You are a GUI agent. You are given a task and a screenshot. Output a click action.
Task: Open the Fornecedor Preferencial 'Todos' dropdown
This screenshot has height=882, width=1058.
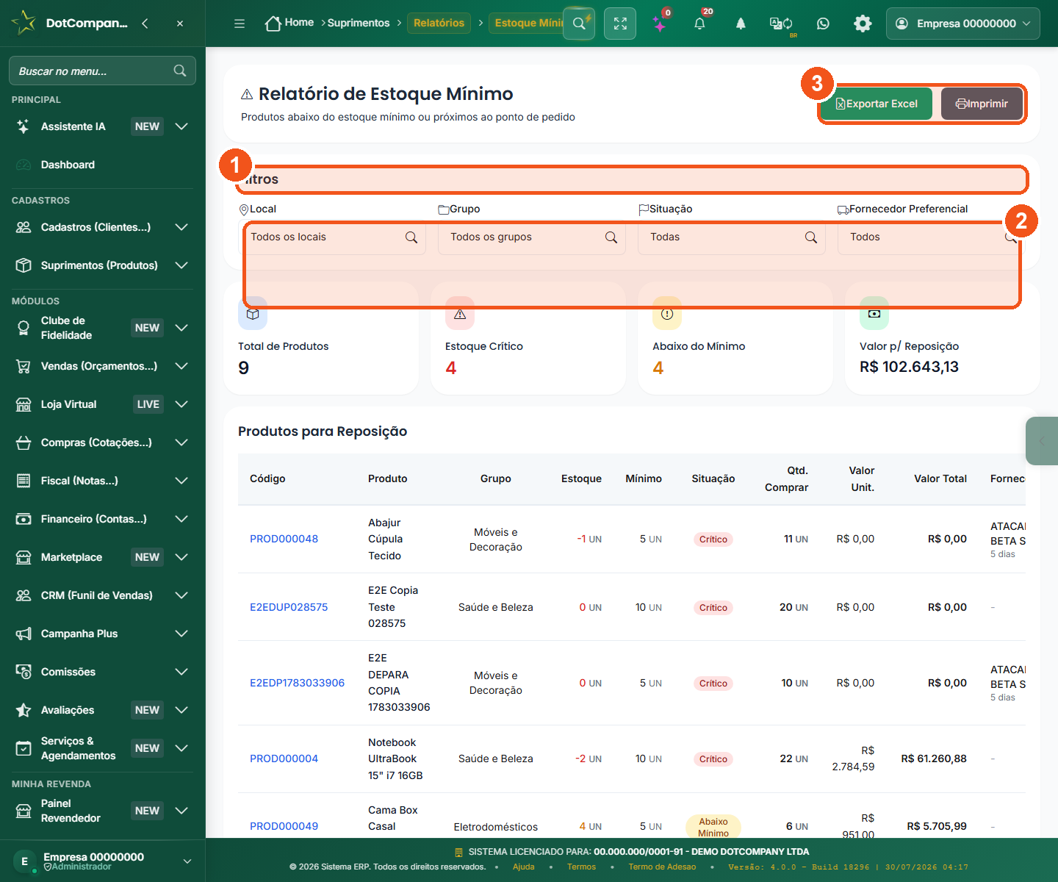point(932,237)
